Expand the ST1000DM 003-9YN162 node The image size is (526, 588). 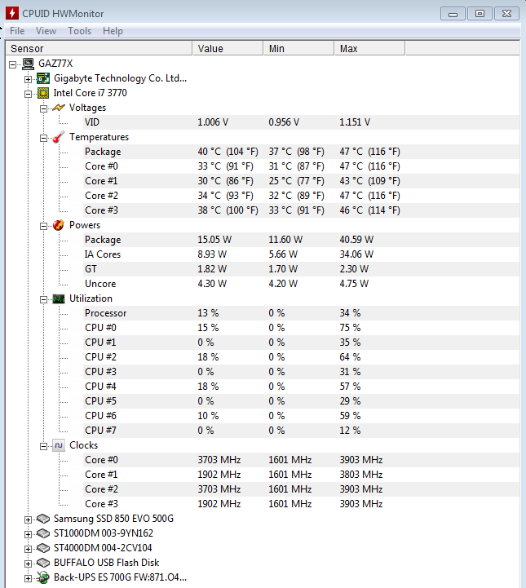28,534
